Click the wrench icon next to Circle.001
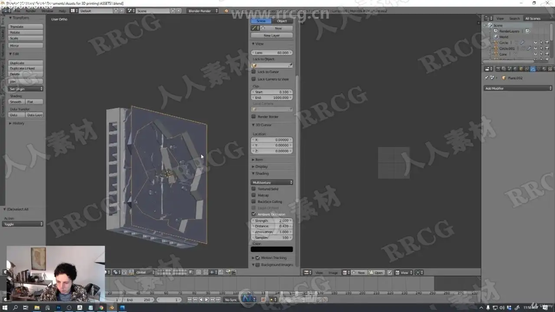Viewport: 555px width, 312px height. (529, 49)
